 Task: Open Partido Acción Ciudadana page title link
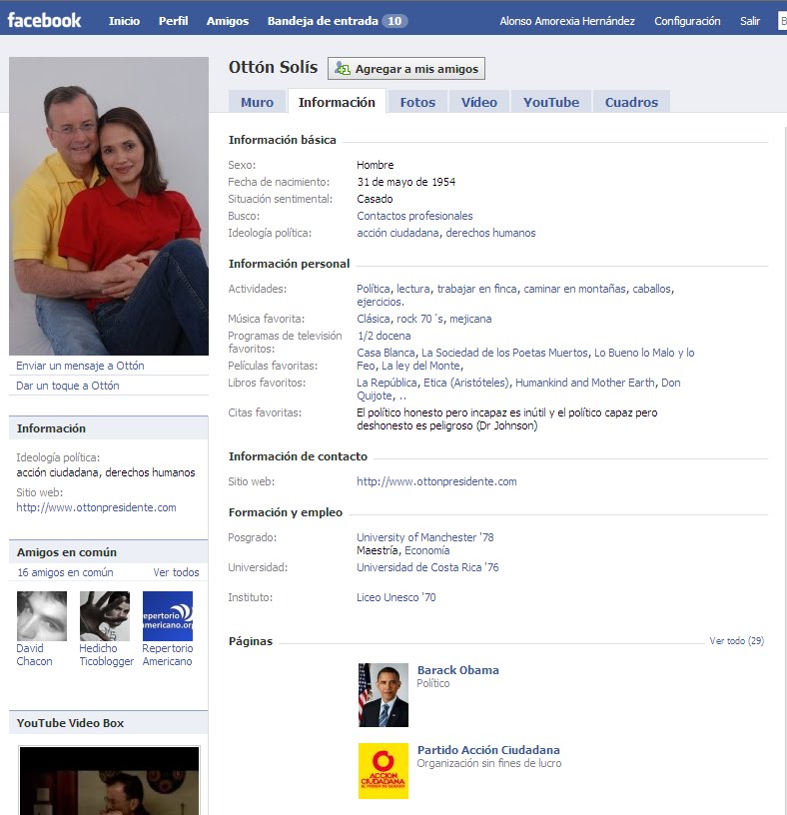(x=488, y=750)
